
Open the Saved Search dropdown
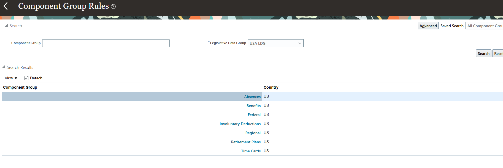[x=484, y=26]
